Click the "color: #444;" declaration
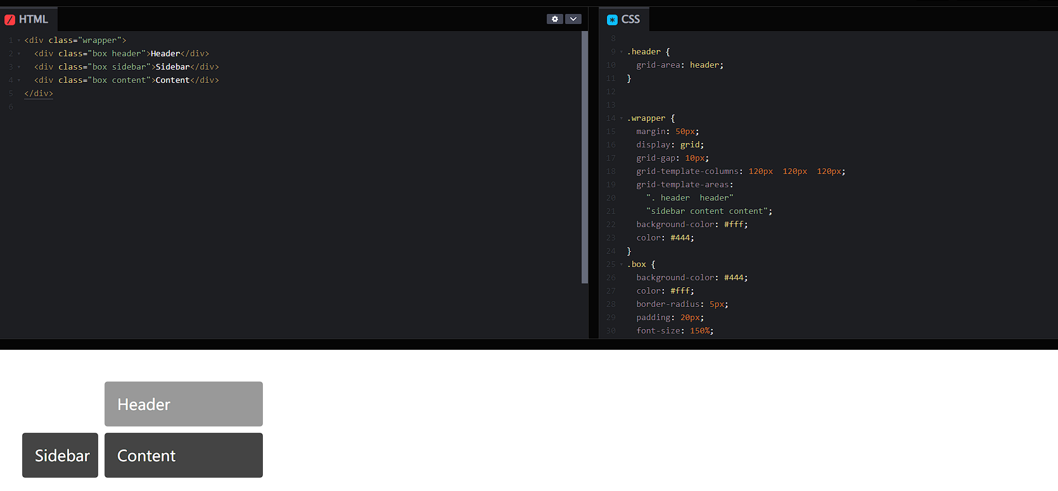The height and width of the screenshot is (491, 1058). coord(665,238)
